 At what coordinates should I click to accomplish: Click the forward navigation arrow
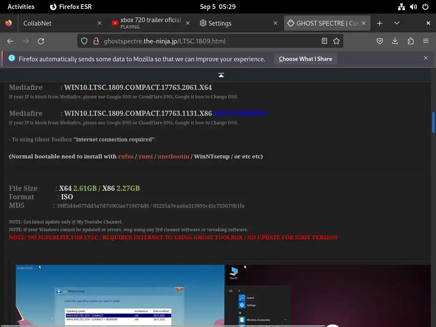pos(26,41)
